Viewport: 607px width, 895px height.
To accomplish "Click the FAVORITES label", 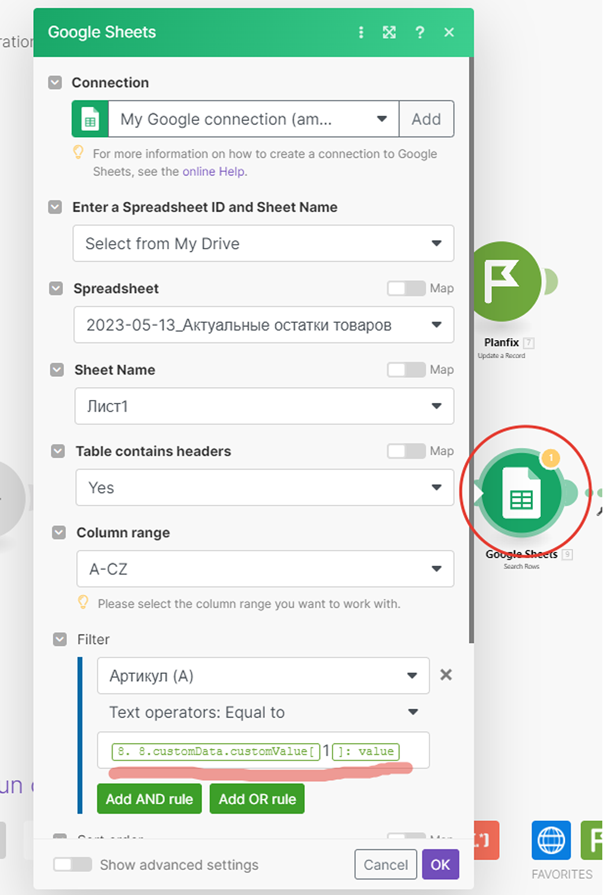I will click(x=562, y=874).
